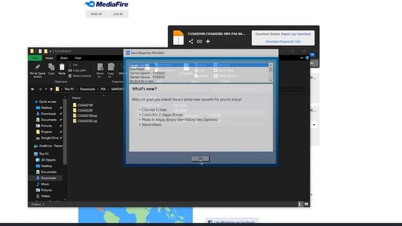Open Downloads under Quick access
The width and height of the screenshot is (402, 226).
pos(46,114)
